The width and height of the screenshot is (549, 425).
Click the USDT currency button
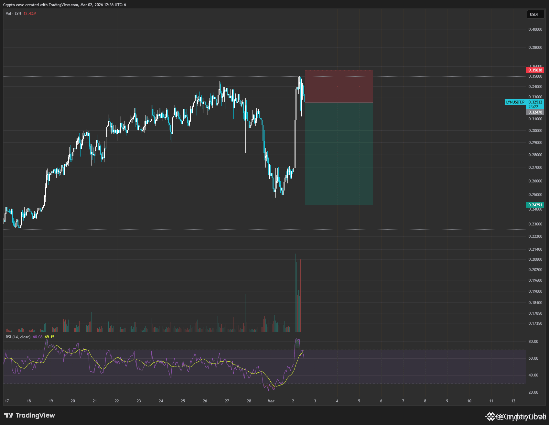[x=535, y=14]
